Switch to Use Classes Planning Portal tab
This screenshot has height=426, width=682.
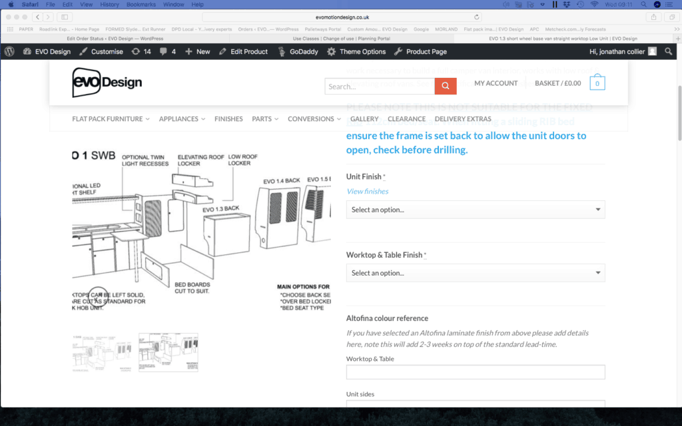point(342,38)
